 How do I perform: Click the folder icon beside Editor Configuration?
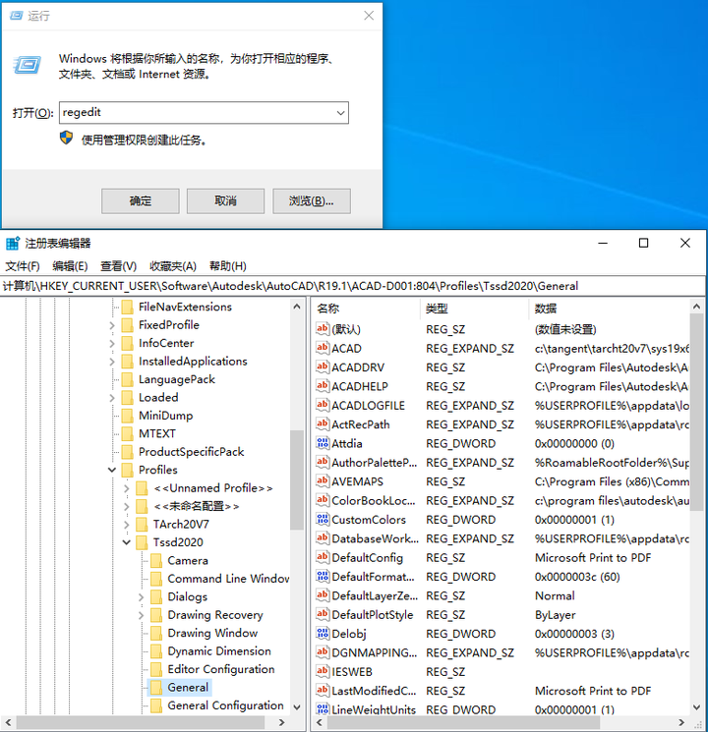156,669
